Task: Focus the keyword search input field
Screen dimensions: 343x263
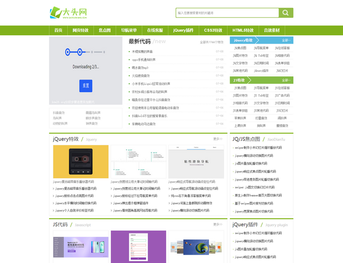Action: (227, 13)
